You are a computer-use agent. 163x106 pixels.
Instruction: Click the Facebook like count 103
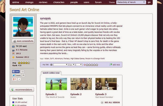click(x=22, y=72)
